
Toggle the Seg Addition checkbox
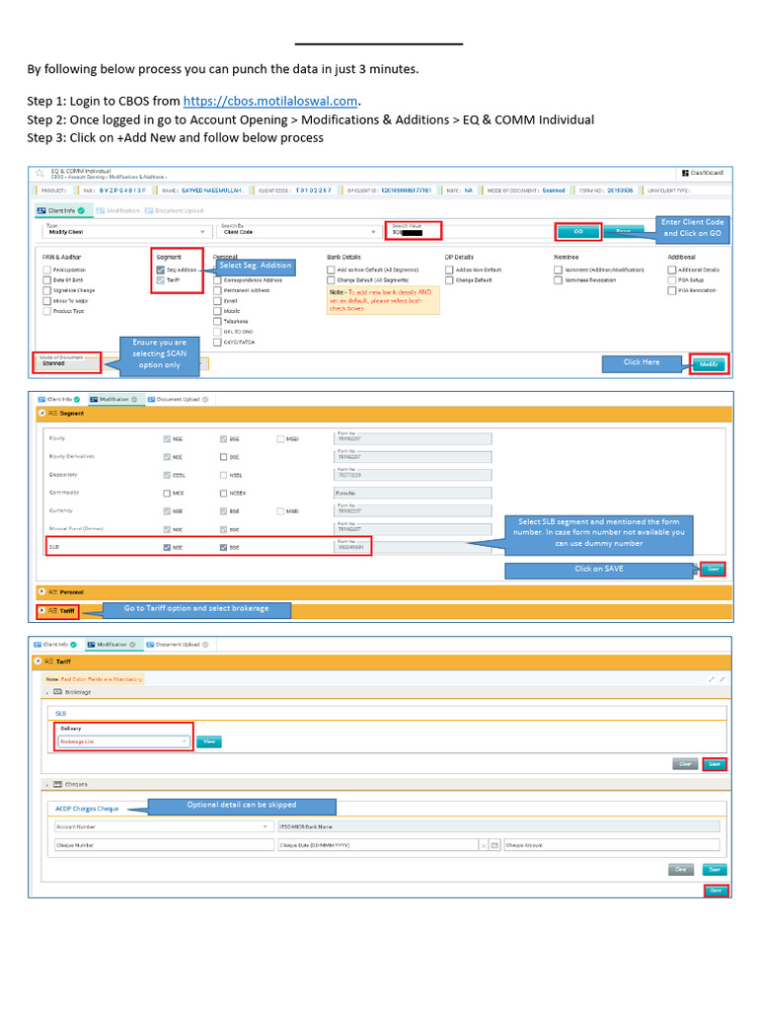161,271
